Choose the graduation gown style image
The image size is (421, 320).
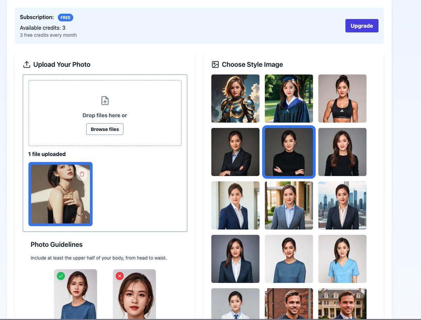[289, 98]
